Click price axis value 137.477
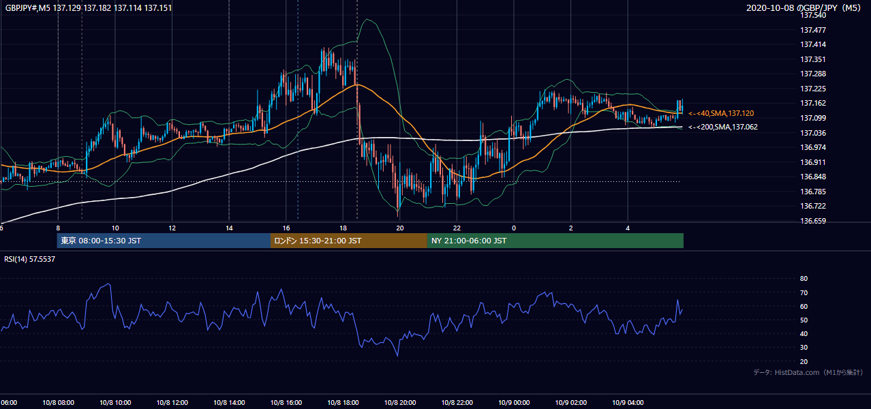 813,30
